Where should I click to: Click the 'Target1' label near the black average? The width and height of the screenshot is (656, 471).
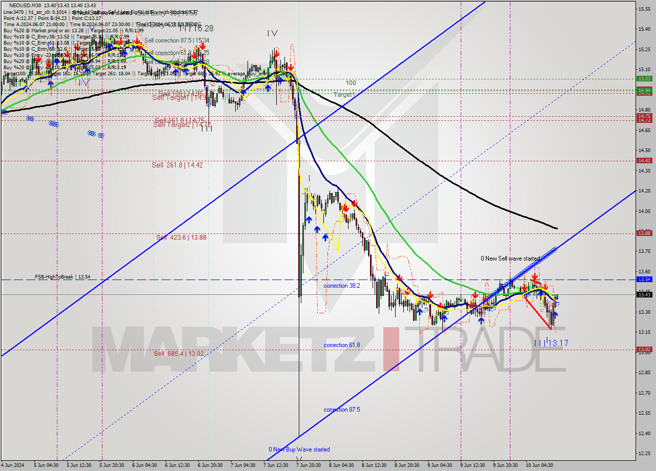344,95
